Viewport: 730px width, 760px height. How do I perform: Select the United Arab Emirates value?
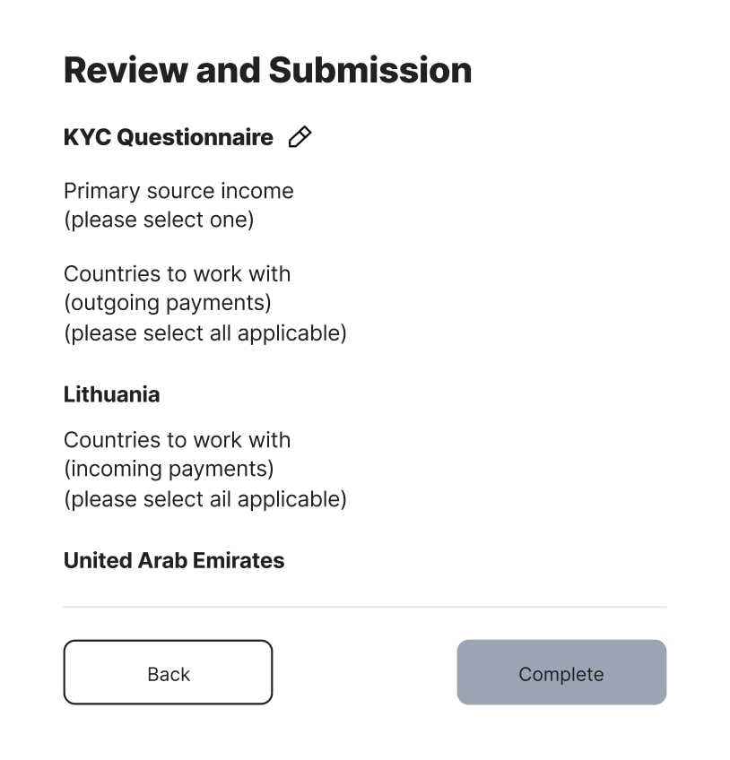[173, 560]
